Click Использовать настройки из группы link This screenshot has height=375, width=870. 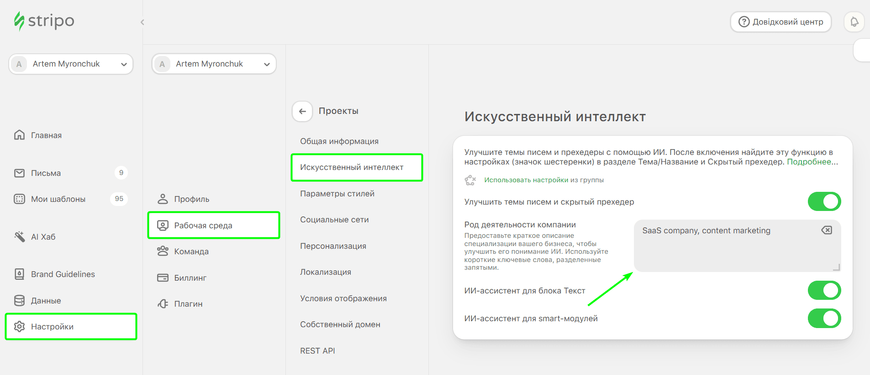point(544,180)
